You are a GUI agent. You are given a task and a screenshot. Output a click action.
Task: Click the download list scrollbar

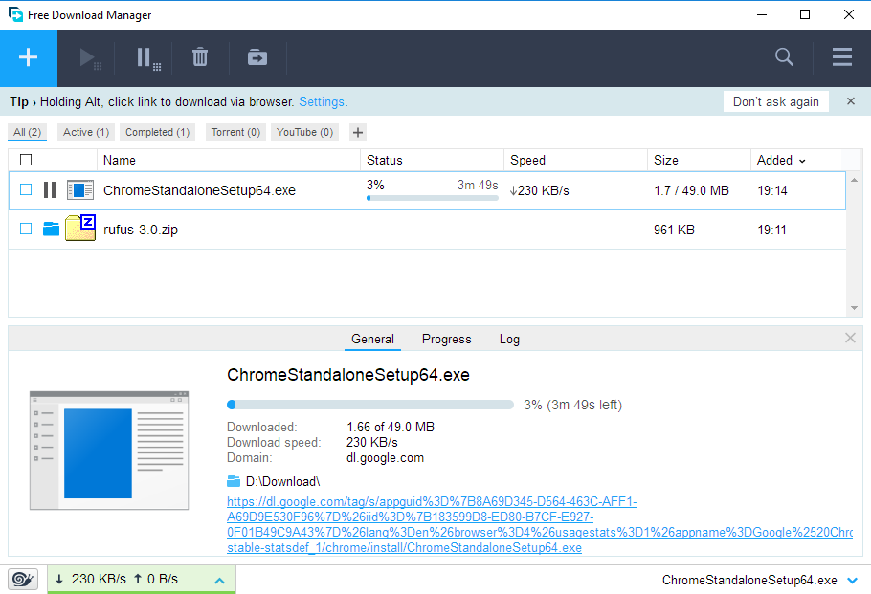pos(854,239)
